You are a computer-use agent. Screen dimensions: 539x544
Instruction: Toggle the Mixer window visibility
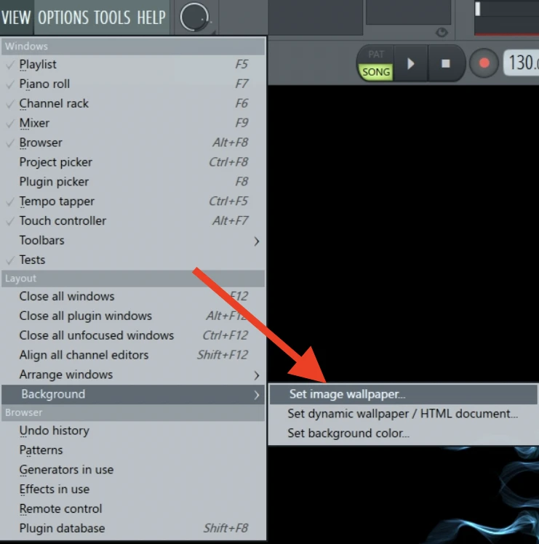point(34,123)
